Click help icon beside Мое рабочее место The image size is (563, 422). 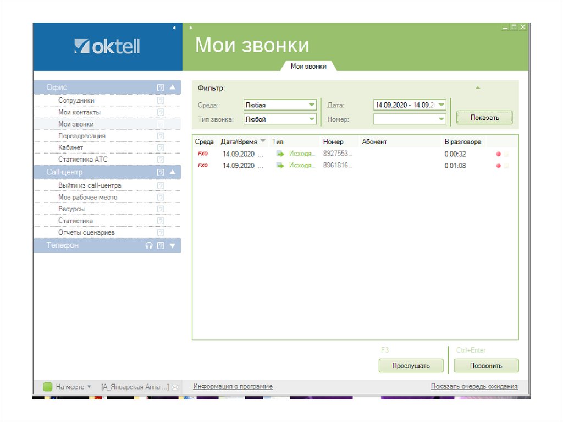click(161, 197)
